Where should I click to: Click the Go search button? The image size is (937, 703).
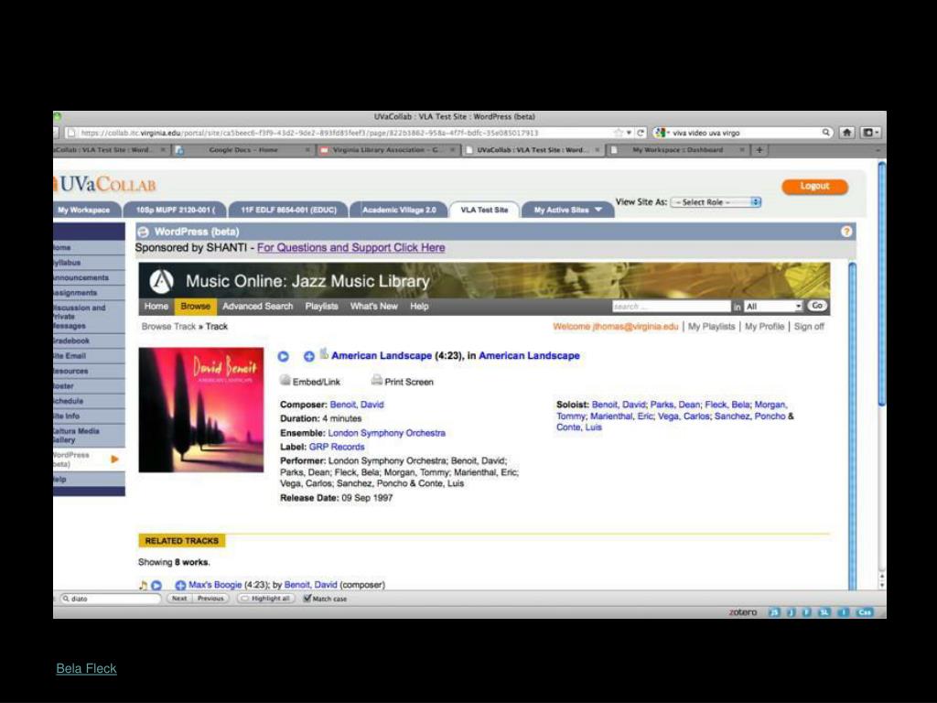(x=817, y=306)
